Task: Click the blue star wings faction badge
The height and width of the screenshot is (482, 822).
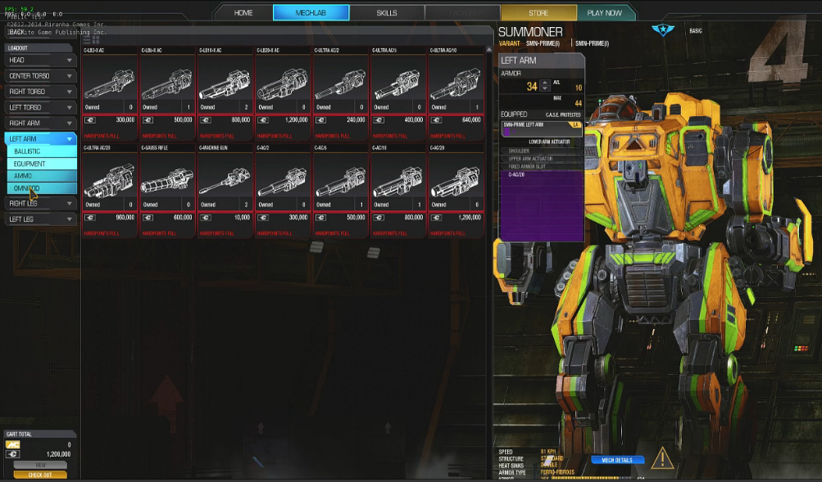Action: click(x=663, y=29)
